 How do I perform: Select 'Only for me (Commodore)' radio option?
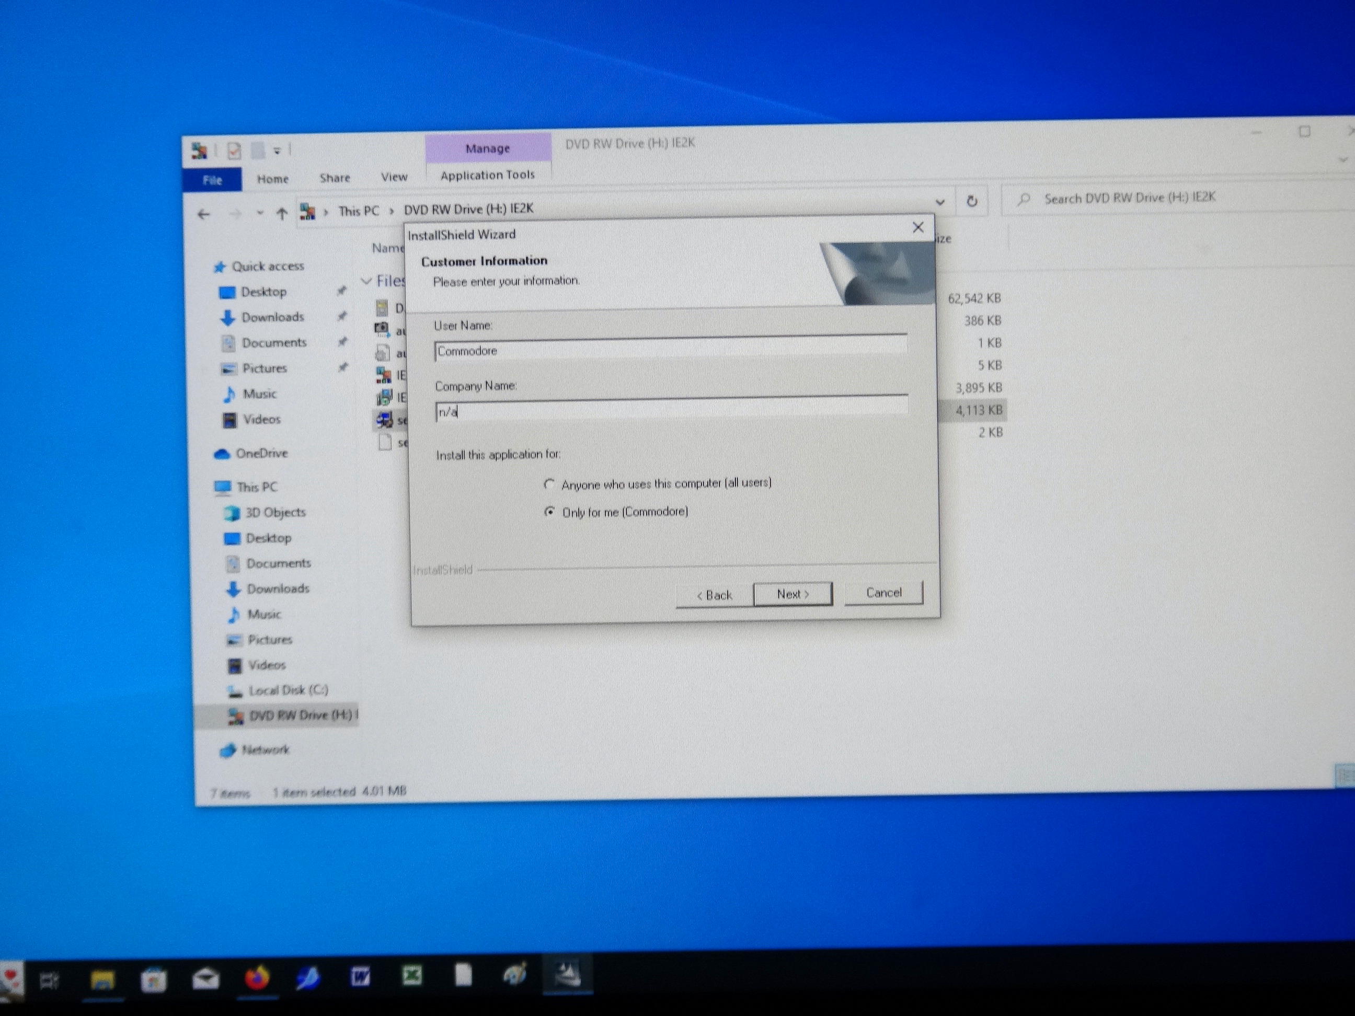[x=550, y=511]
